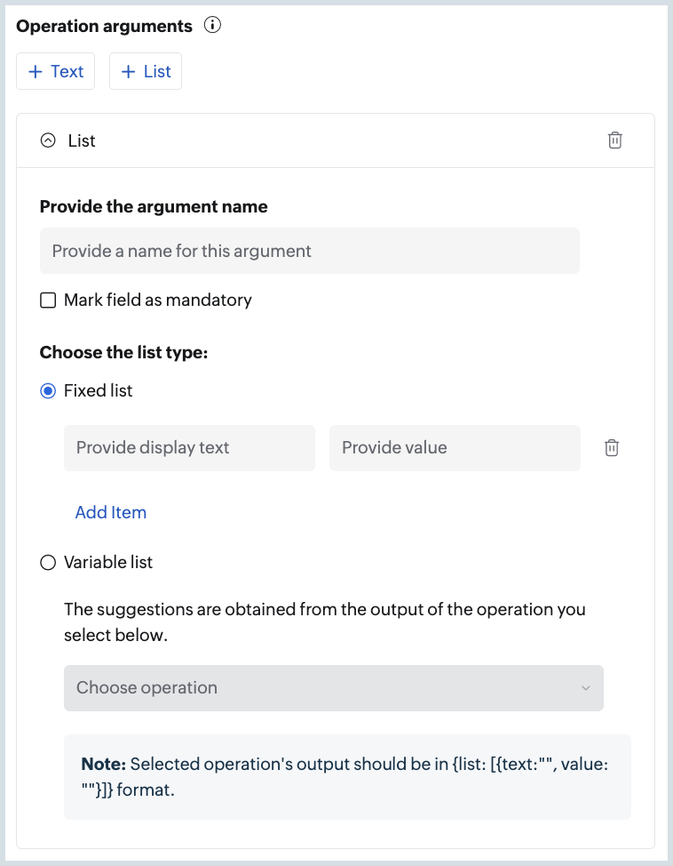The height and width of the screenshot is (866, 673).
Task: Remove the fixed list item via trash icon
Action: pos(611,447)
